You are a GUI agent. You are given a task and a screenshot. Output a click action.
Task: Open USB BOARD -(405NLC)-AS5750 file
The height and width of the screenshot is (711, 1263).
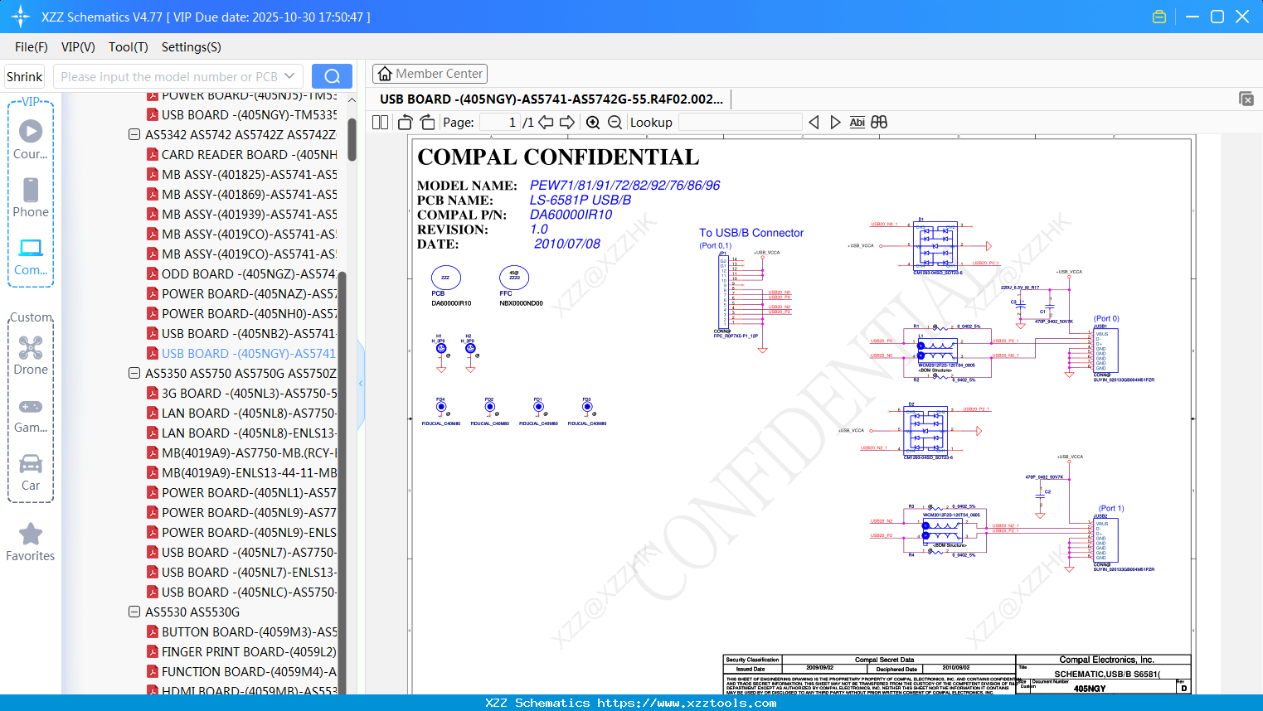tap(250, 592)
